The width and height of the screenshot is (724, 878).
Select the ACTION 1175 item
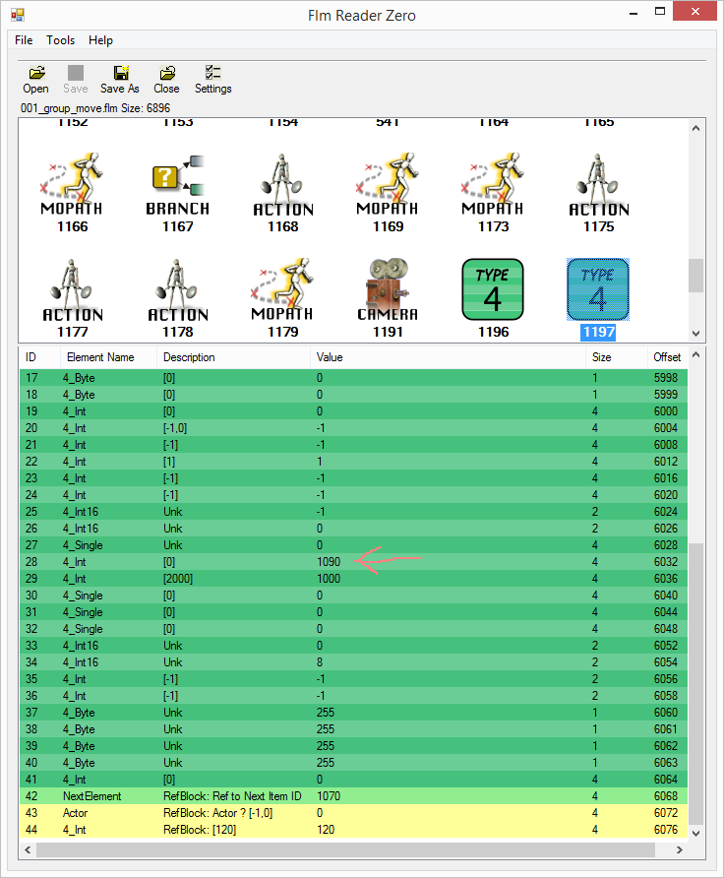(x=599, y=193)
